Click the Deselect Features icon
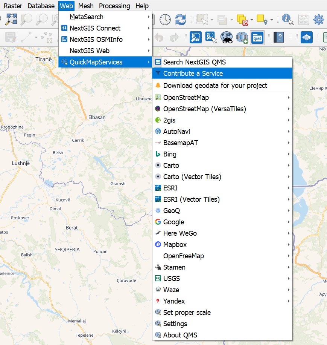Viewport: 327px width, 345px height. point(242,20)
